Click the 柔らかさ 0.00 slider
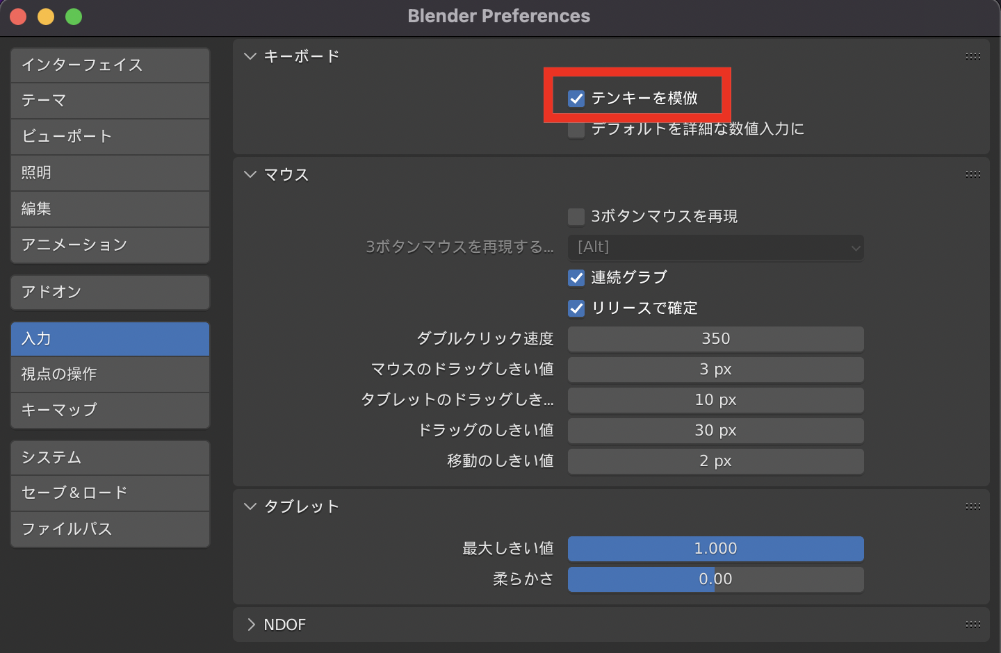This screenshot has height=653, width=1001. (716, 579)
